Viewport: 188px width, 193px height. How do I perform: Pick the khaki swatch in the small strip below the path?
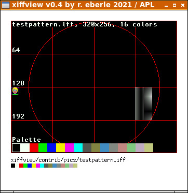[x=75, y=166]
